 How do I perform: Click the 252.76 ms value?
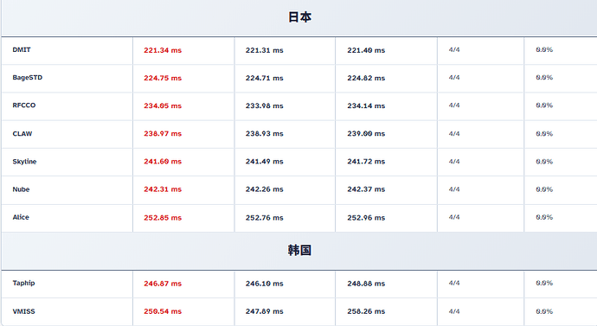click(264, 218)
